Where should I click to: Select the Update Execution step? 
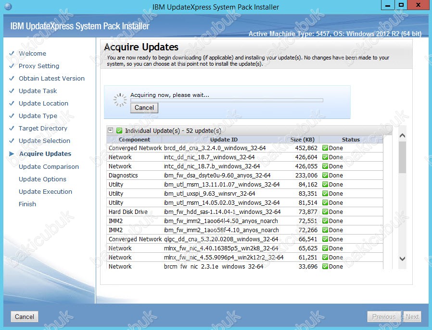[x=45, y=191]
